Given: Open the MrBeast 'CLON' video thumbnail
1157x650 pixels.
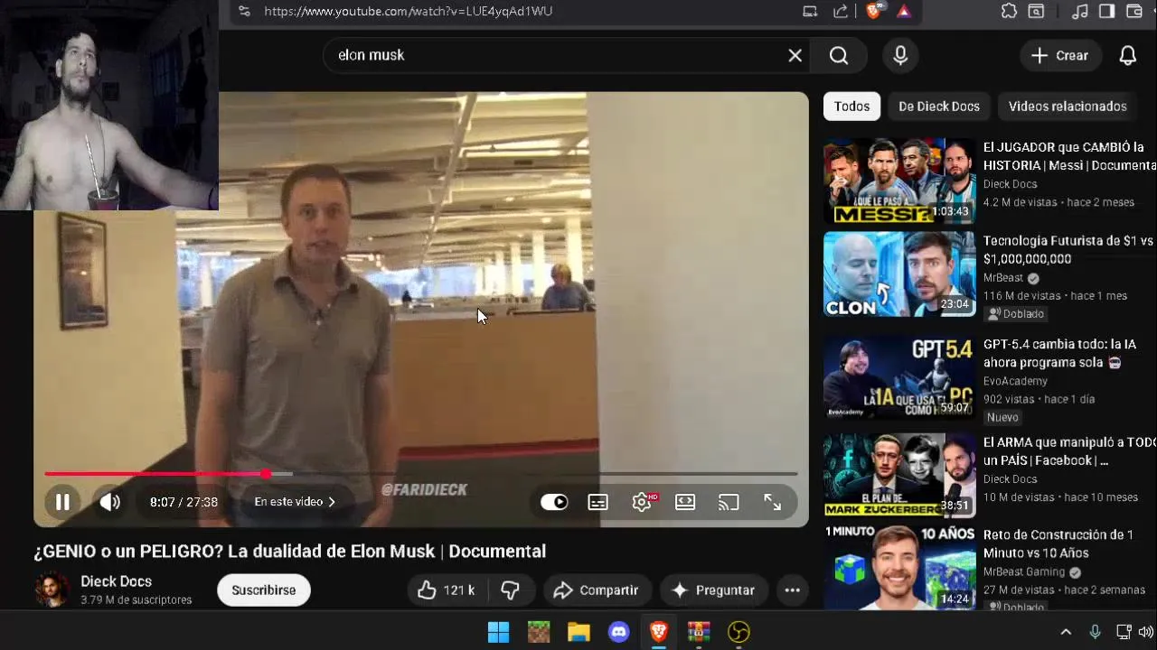Looking at the screenshot, I should 899,274.
